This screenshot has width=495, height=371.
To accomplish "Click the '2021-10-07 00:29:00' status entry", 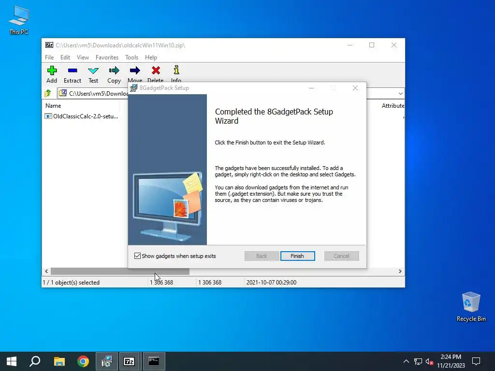I will pos(272,282).
